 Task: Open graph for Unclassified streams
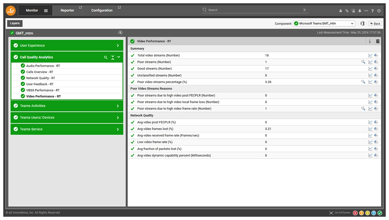[x=371, y=75]
